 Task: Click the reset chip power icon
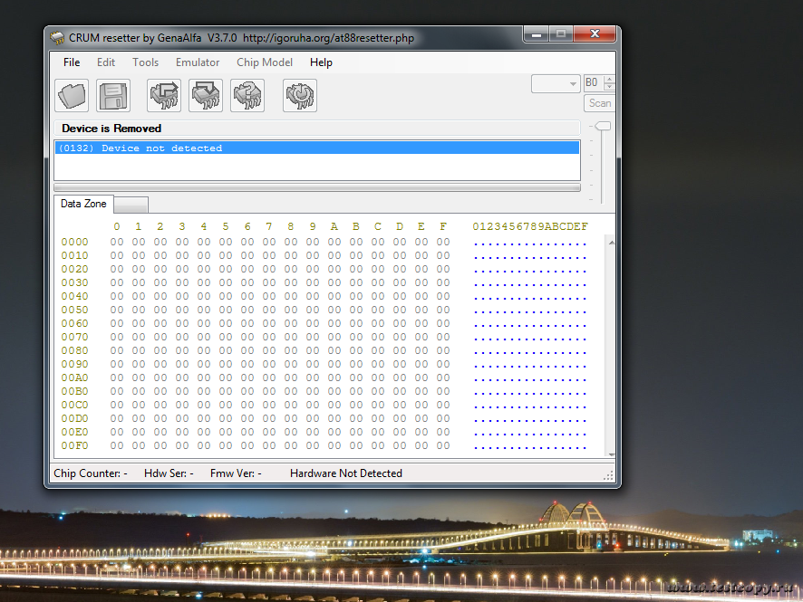click(300, 96)
